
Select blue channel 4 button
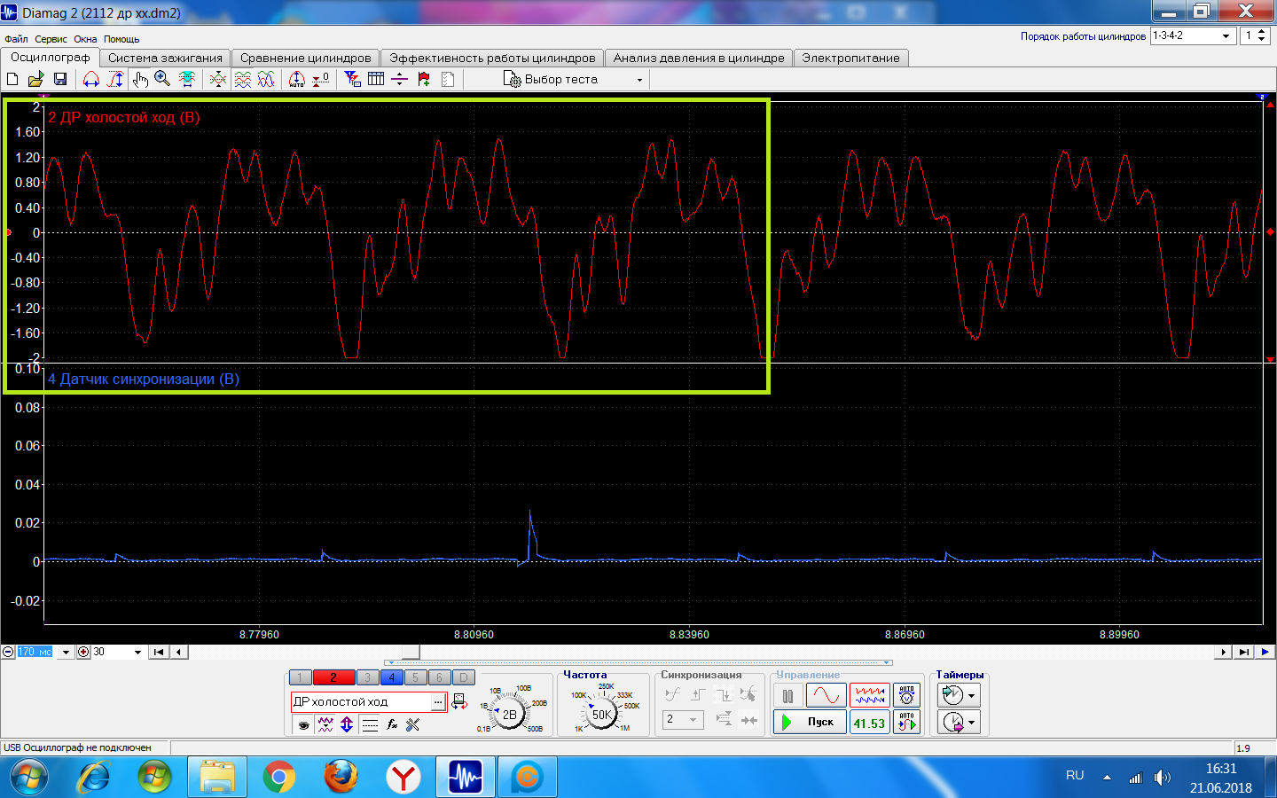tap(391, 677)
